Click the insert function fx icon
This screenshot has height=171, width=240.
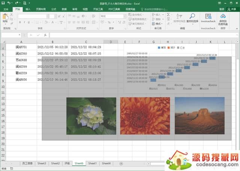[45, 35]
